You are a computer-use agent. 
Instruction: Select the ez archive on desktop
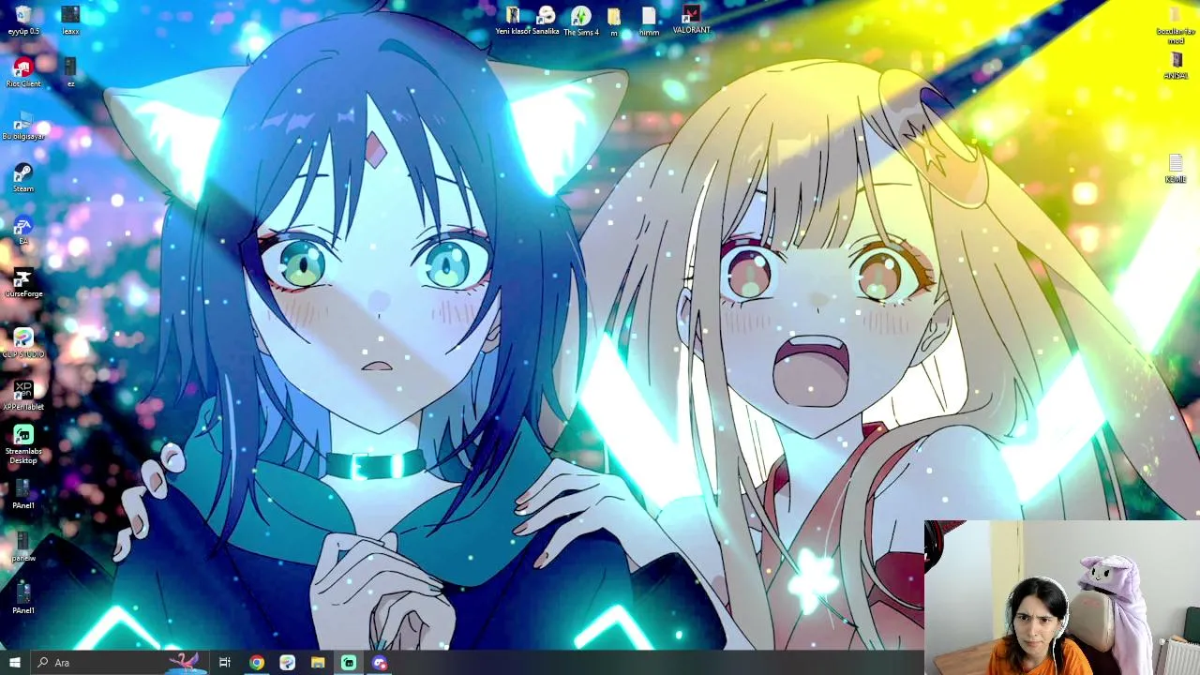coord(70,72)
